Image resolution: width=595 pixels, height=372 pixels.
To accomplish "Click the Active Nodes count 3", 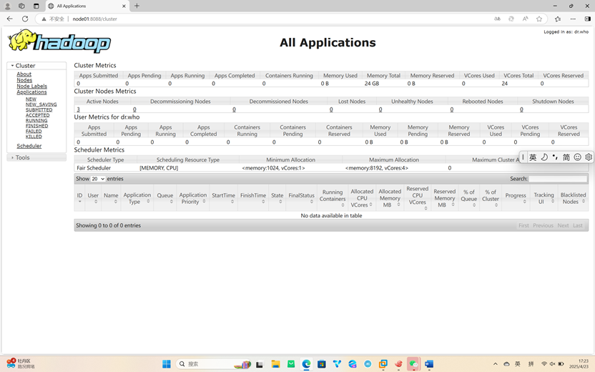I will [x=78, y=109].
